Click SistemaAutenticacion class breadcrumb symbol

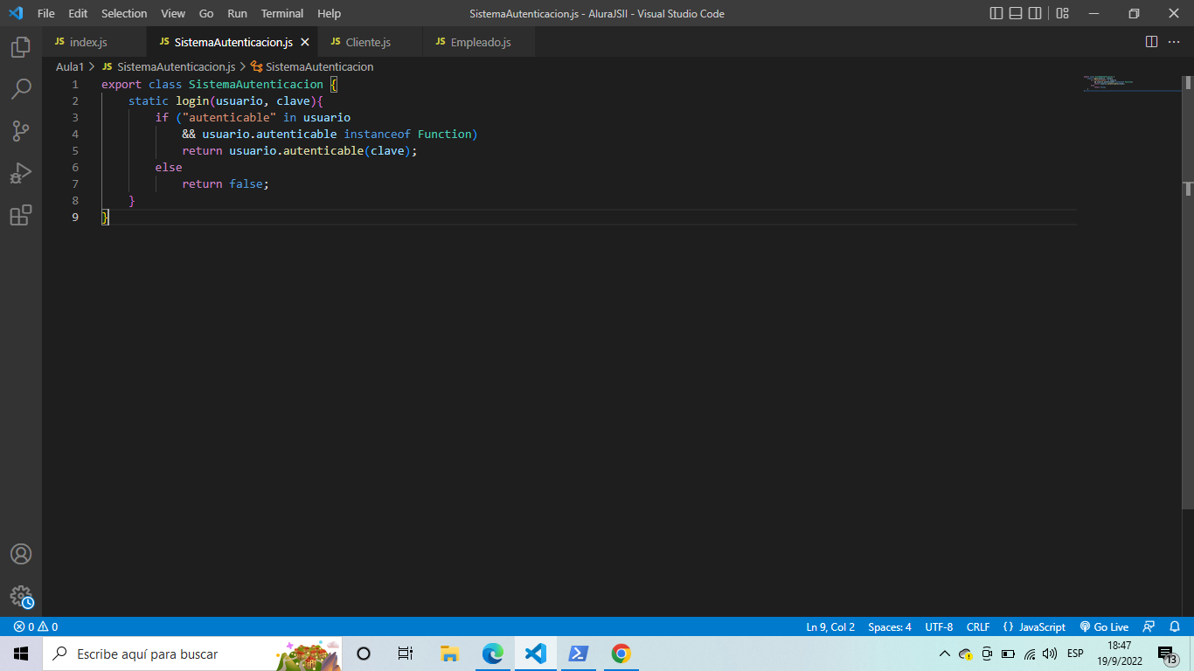(x=312, y=66)
